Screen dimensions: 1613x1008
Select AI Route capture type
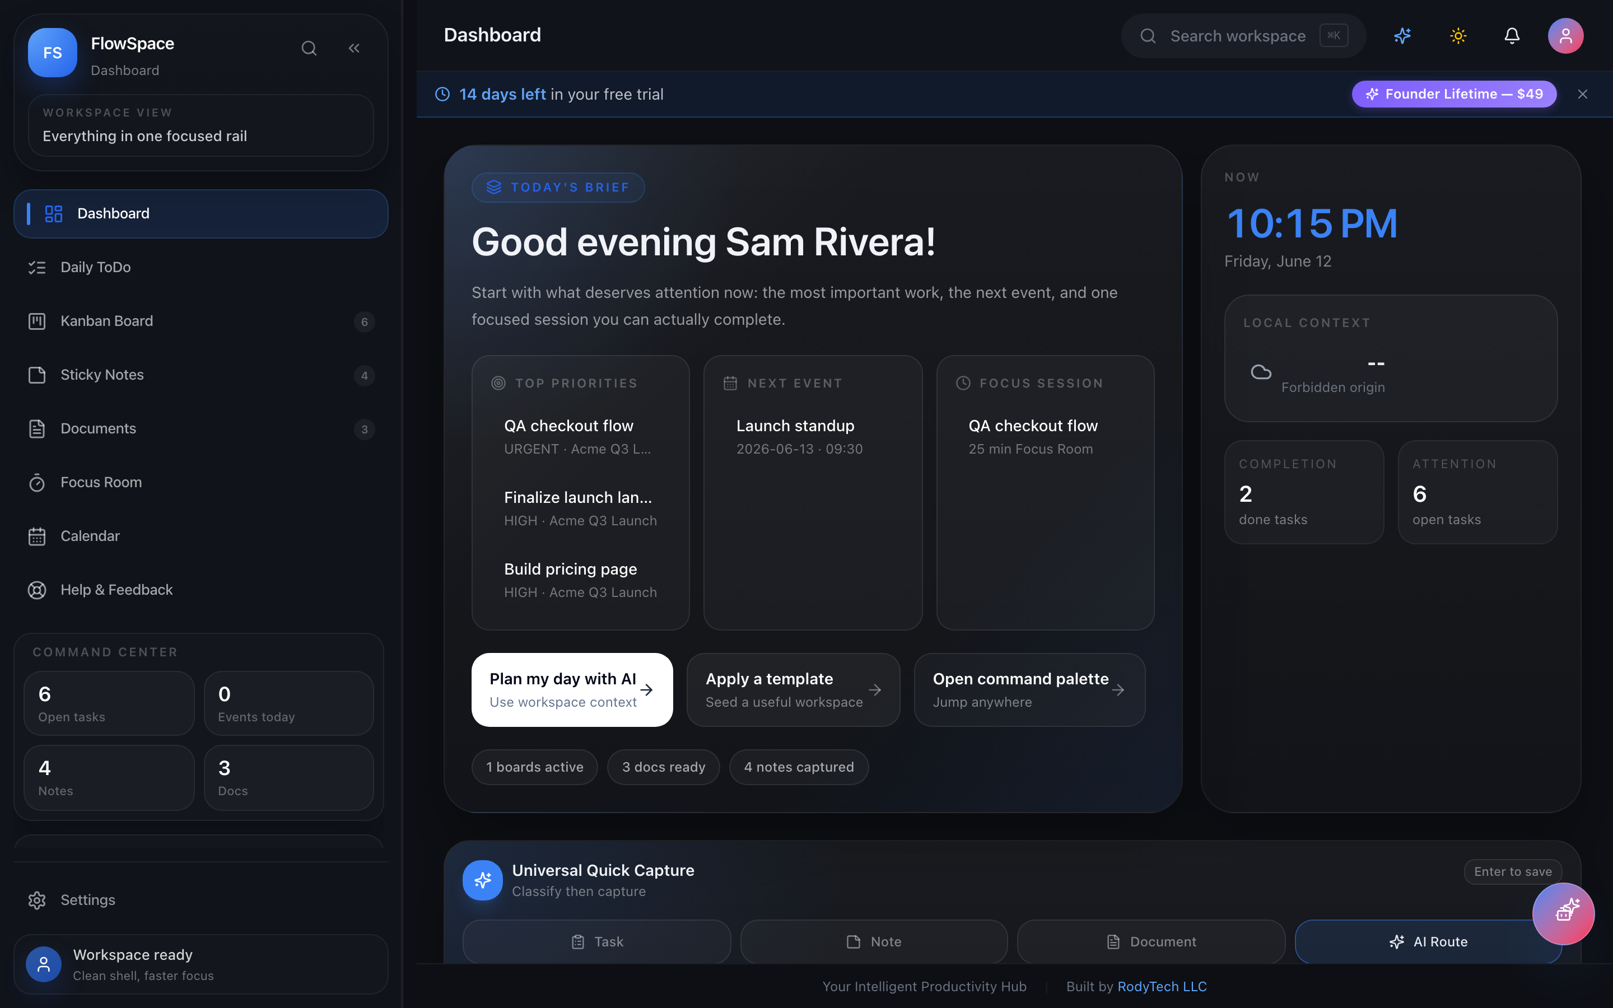pos(1428,941)
